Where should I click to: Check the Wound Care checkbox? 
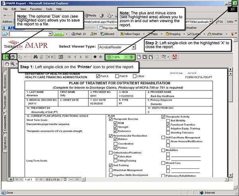(x=163, y=163)
